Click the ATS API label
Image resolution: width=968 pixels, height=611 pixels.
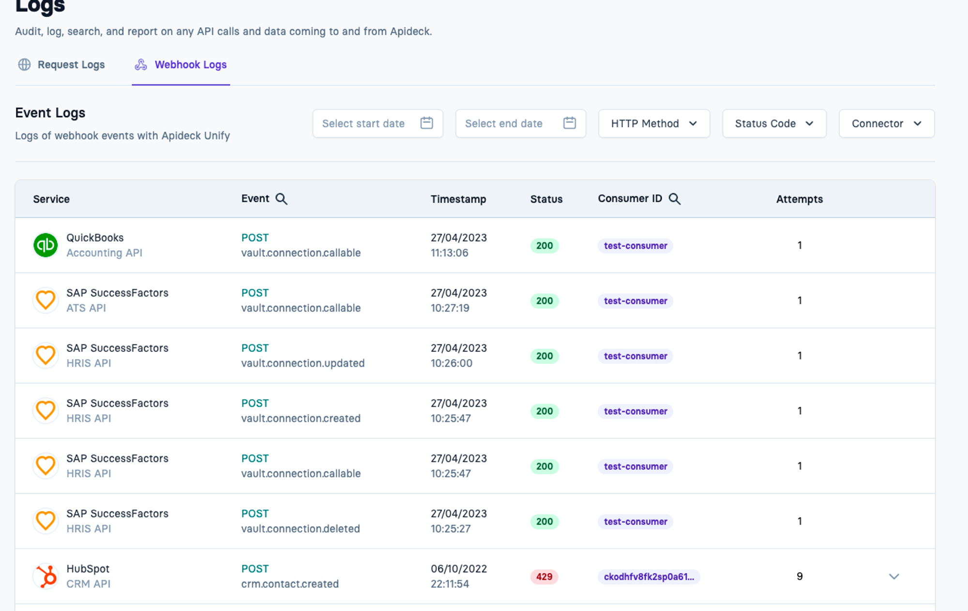86,308
